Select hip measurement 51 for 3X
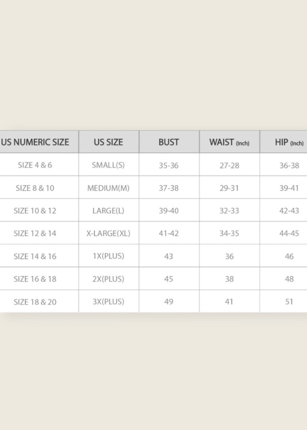 (289, 302)
